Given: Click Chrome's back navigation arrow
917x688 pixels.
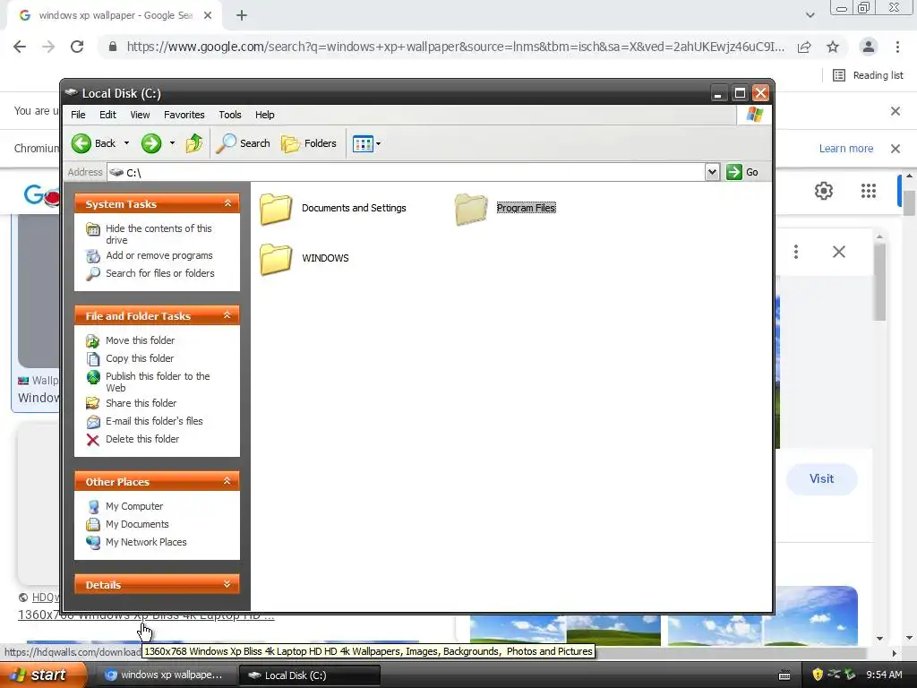Looking at the screenshot, I should click(x=20, y=47).
